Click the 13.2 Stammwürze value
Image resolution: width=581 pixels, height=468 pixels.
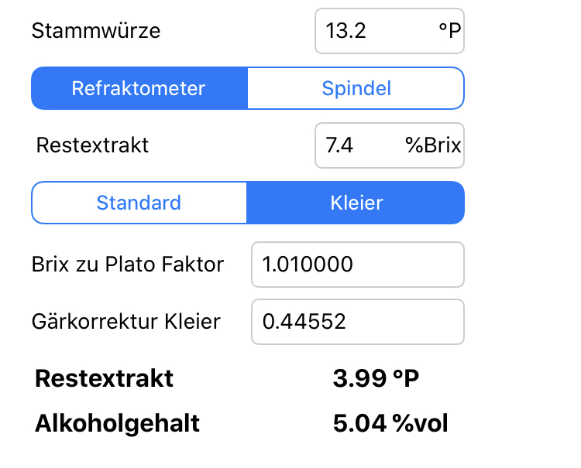(x=346, y=31)
